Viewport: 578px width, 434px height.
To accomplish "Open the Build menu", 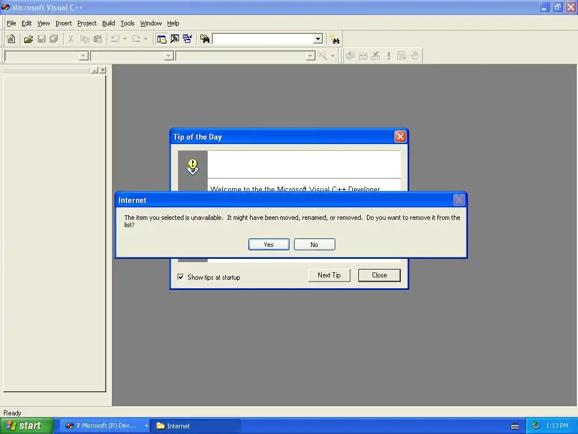I will (x=108, y=23).
